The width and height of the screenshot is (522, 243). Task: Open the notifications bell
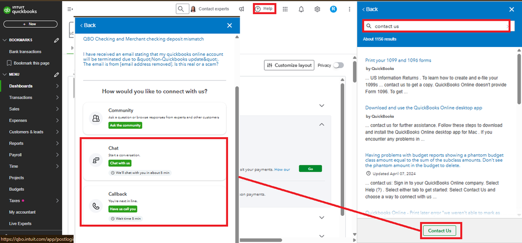301,9
